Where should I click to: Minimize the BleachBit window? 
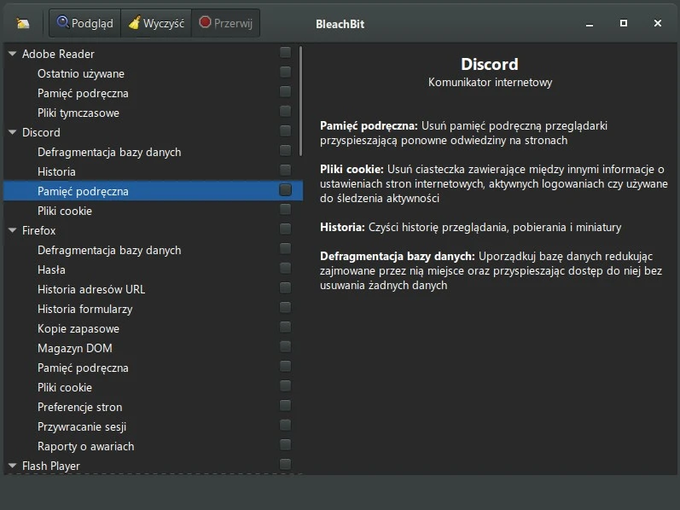(590, 23)
